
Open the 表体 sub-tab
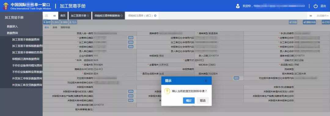click(55, 28)
